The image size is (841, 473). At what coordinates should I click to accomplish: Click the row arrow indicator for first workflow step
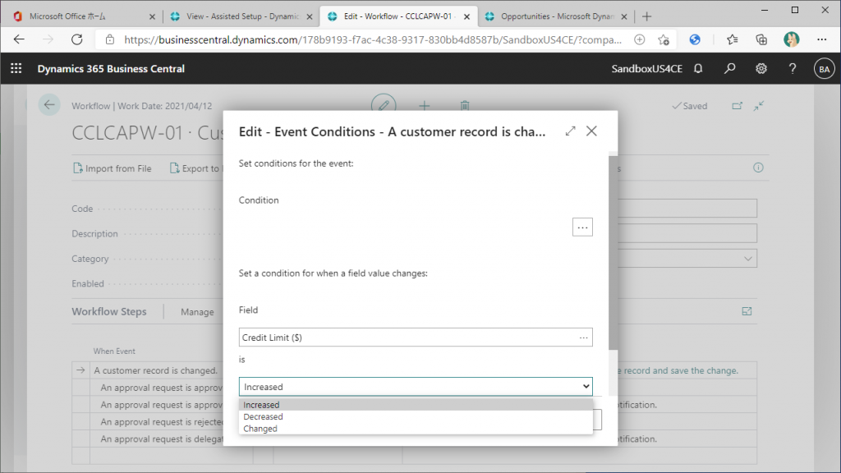pyautogui.click(x=80, y=370)
